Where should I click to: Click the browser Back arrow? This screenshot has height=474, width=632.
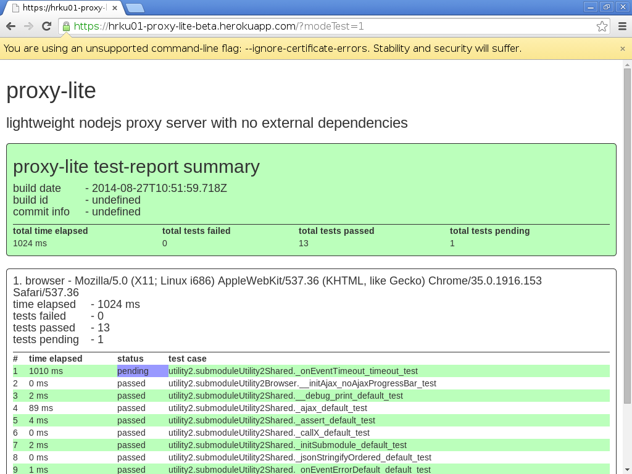coord(11,26)
